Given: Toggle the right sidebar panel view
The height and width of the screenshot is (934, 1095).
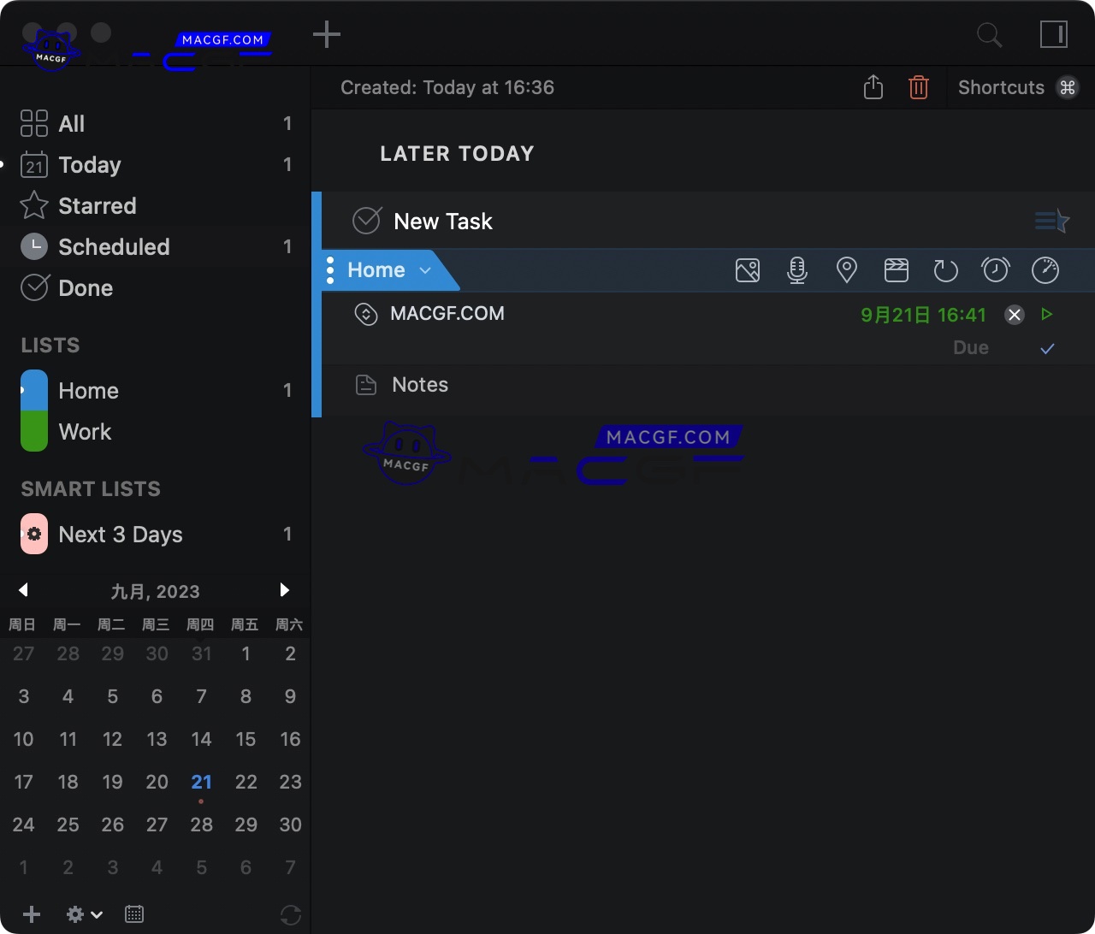Looking at the screenshot, I should coord(1053,35).
